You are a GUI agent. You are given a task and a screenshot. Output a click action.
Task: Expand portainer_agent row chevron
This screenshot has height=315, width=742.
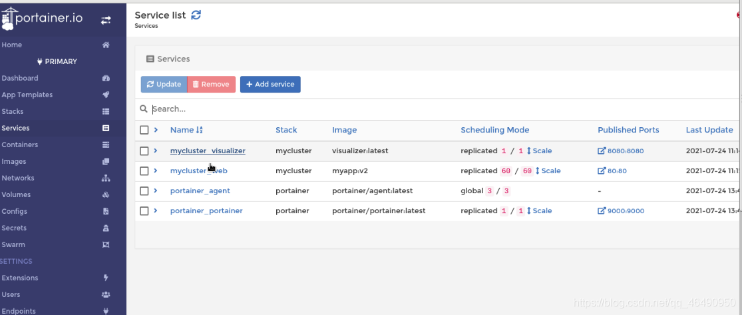point(156,190)
